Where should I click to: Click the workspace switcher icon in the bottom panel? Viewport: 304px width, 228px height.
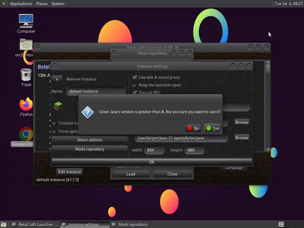[x=281, y=224]
